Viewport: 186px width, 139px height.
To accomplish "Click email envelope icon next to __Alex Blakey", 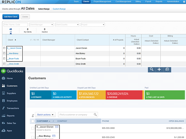I will (x=54, y=136).
